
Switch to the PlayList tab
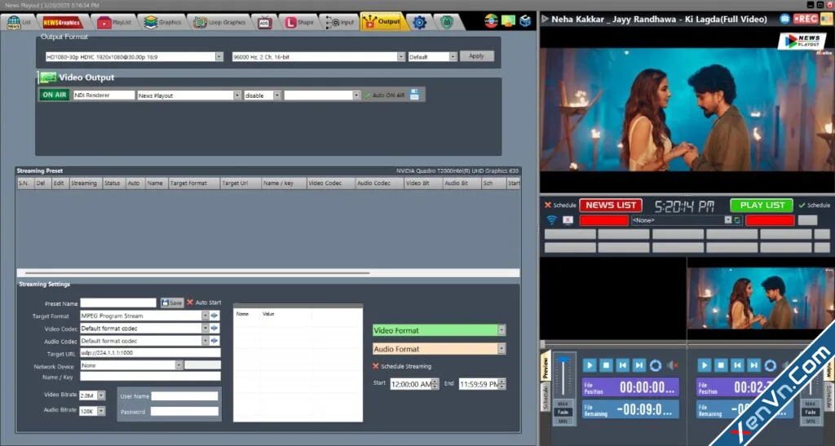pyautogui.click(x=114, y=22)
